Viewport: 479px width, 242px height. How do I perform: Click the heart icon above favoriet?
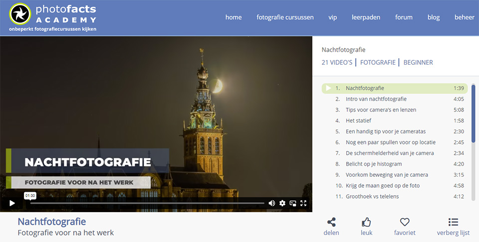point(405,222)
